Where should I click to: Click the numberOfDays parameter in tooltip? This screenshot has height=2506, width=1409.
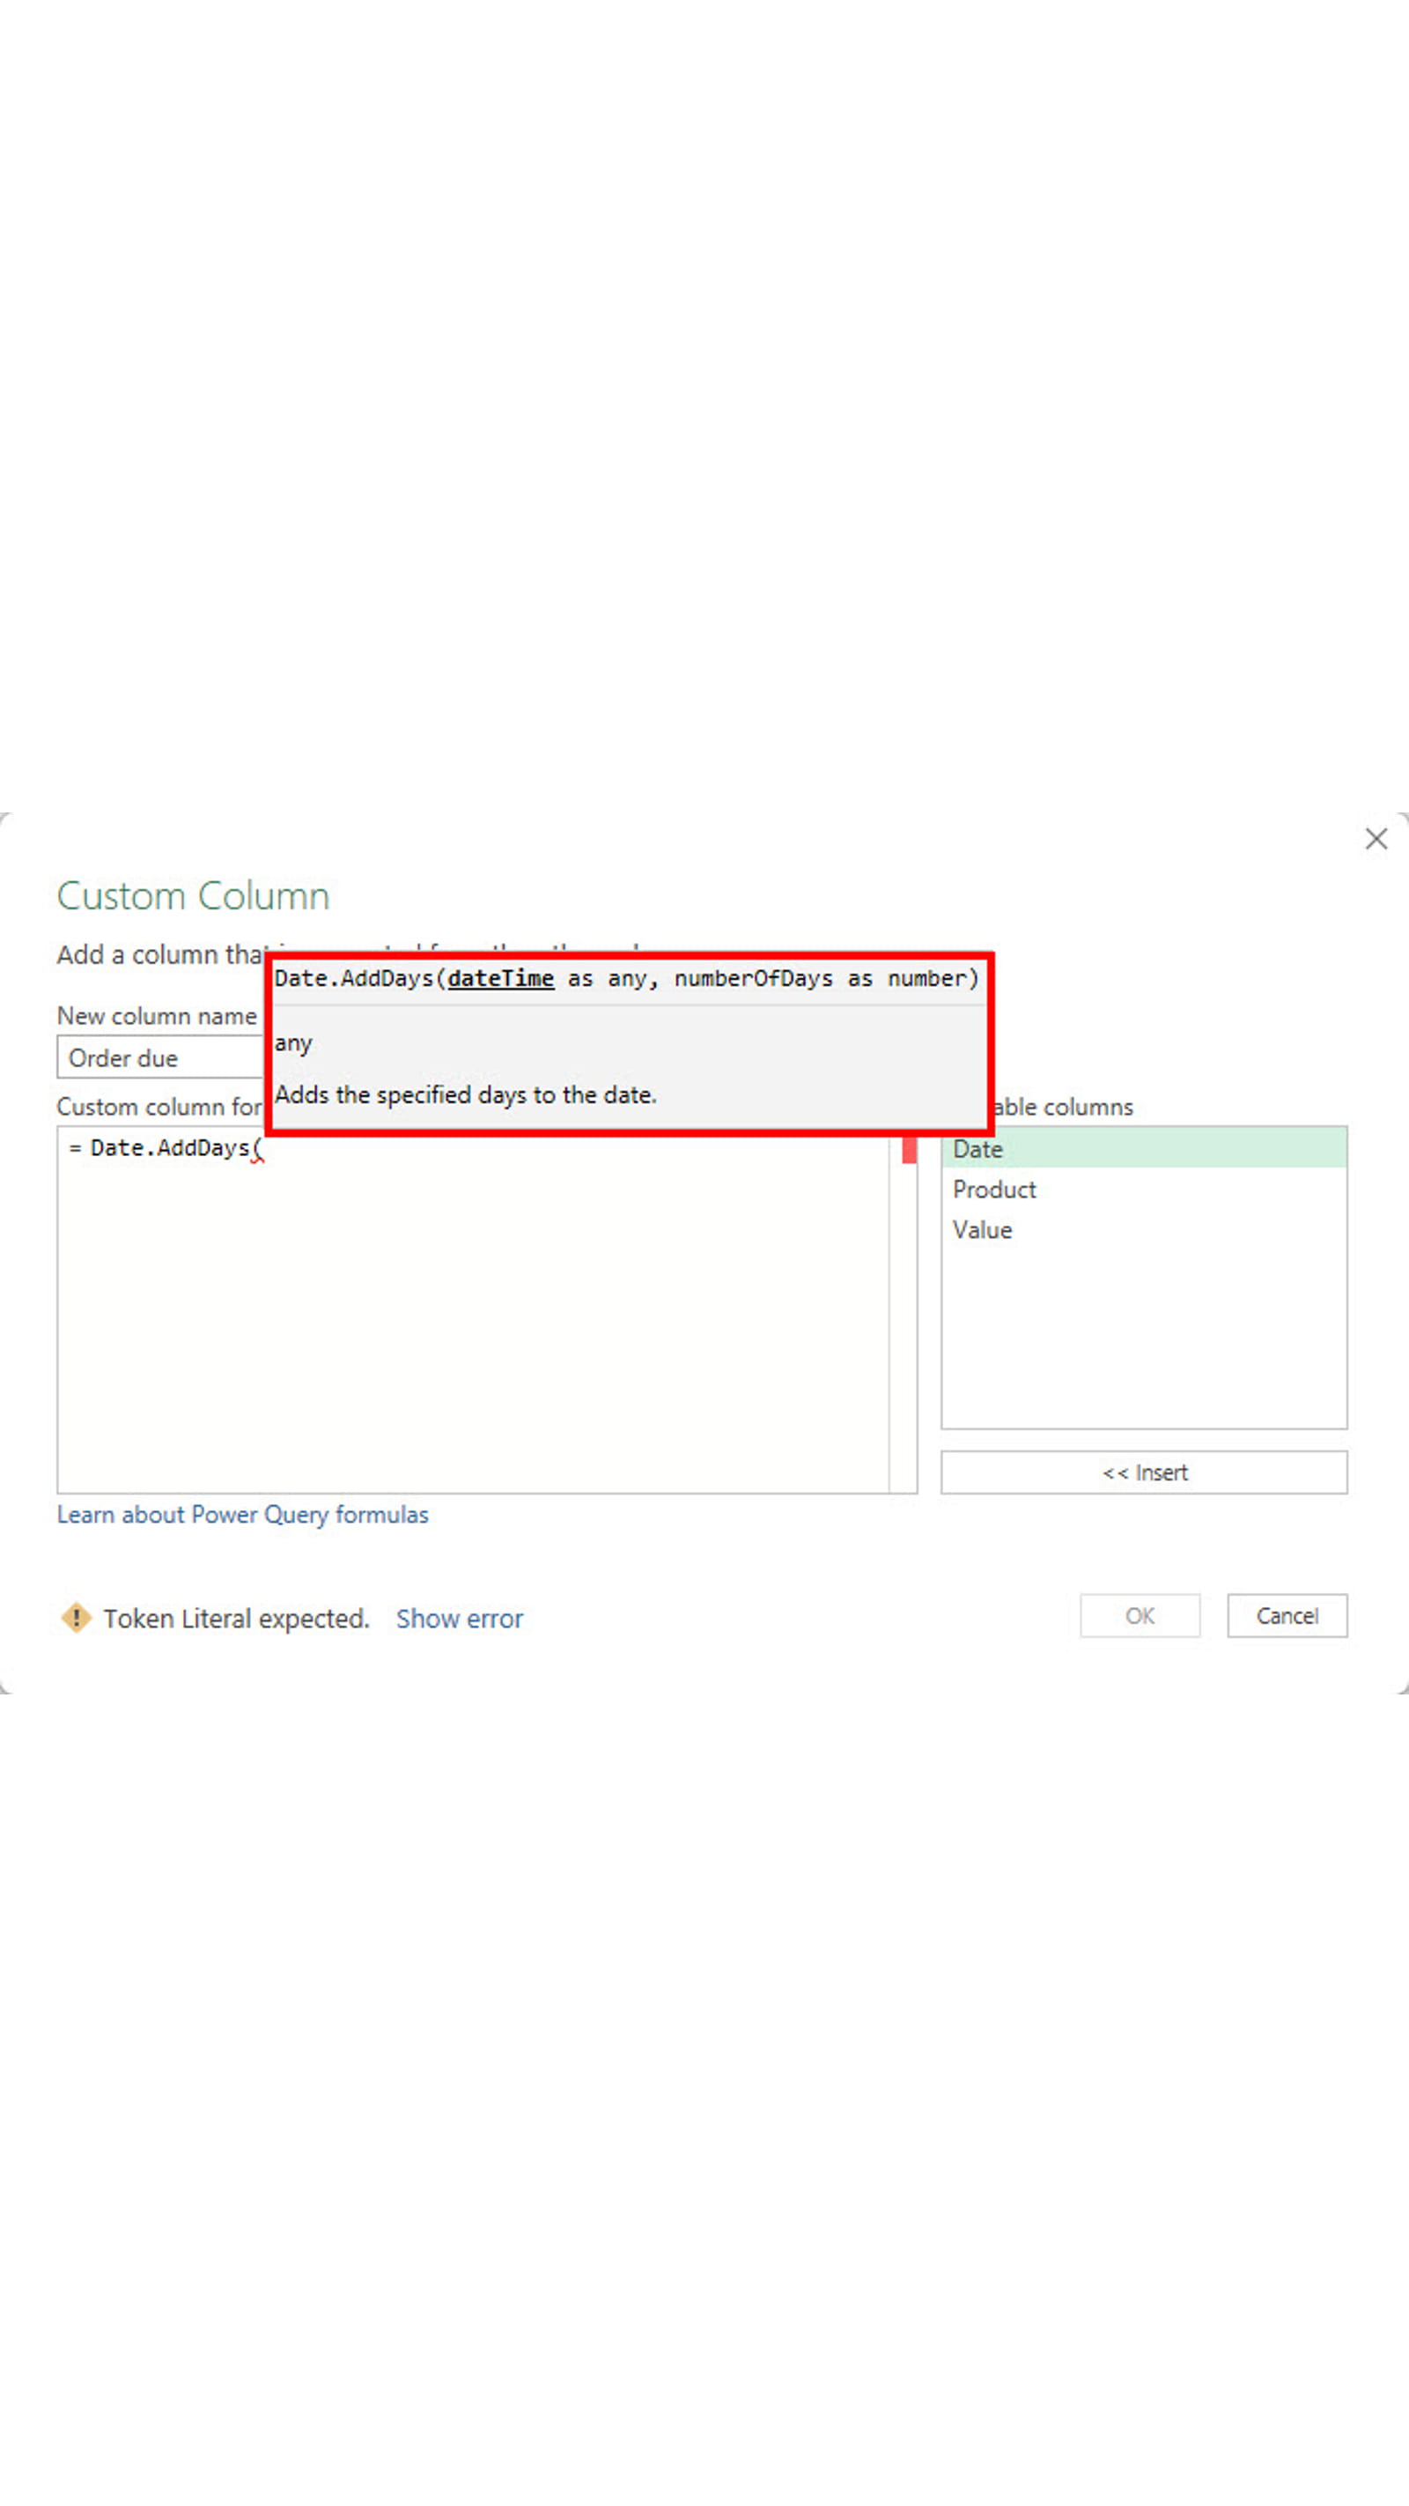tap(754, 979)
